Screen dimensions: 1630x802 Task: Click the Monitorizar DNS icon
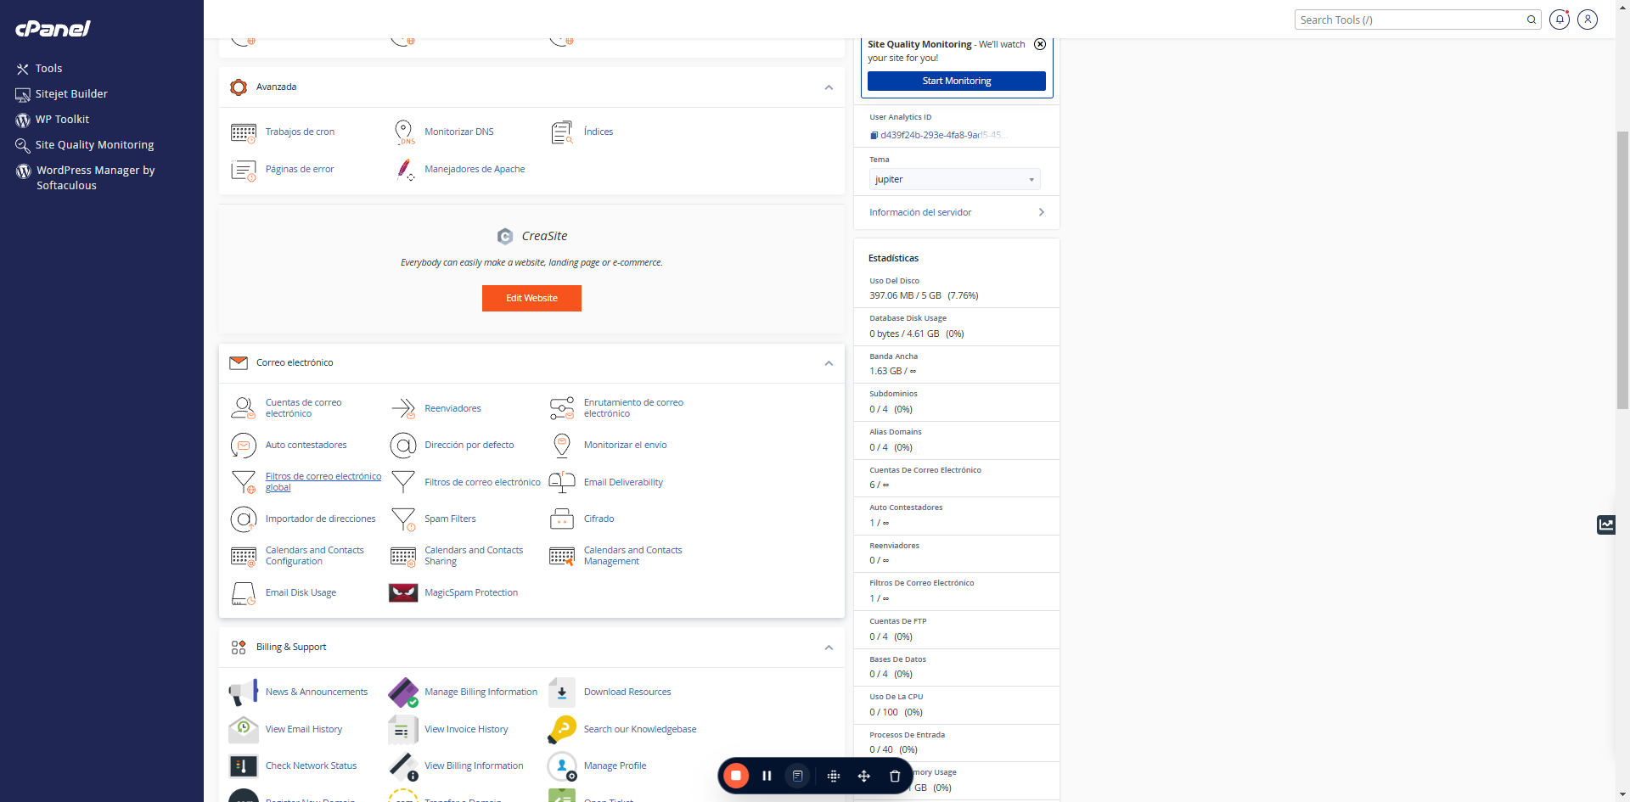[403, 132]
